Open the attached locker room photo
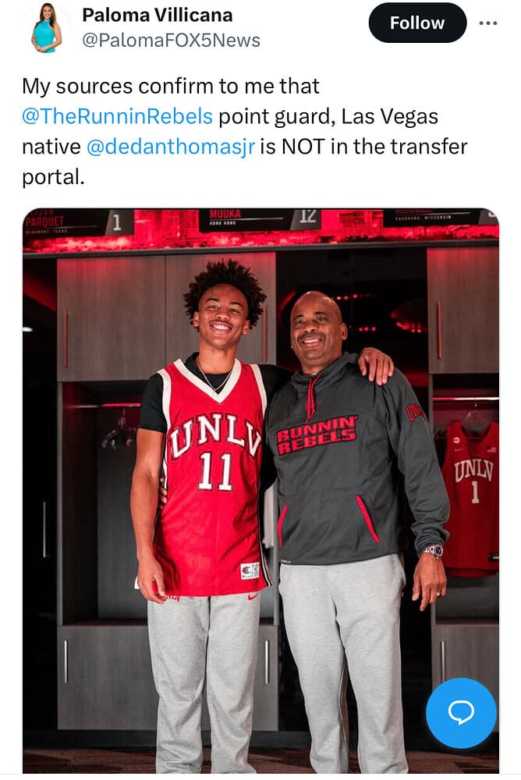521x780 pixels. (260, 491)
